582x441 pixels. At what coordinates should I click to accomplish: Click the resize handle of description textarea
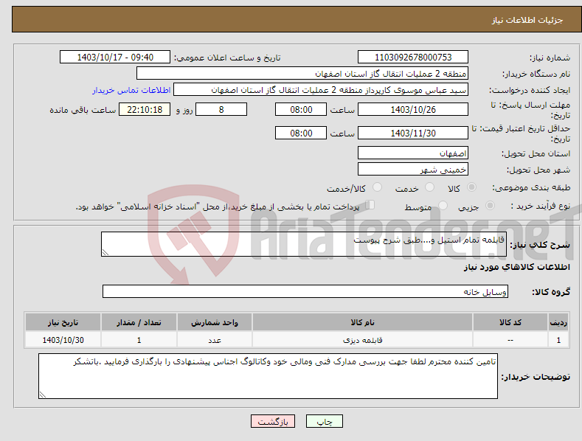105,252
